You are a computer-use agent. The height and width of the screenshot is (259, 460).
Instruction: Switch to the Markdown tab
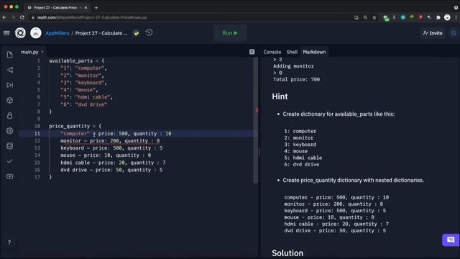pos(314,52)
